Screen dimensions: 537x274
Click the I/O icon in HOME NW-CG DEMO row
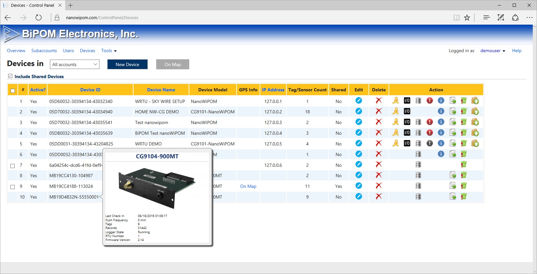click(x=407, y=111)
